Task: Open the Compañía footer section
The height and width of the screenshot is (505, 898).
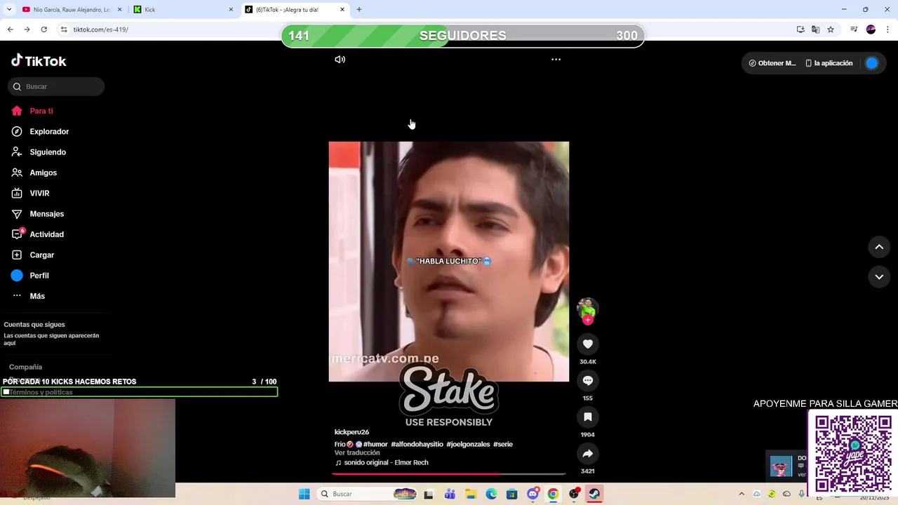Action: pos(25,367)
